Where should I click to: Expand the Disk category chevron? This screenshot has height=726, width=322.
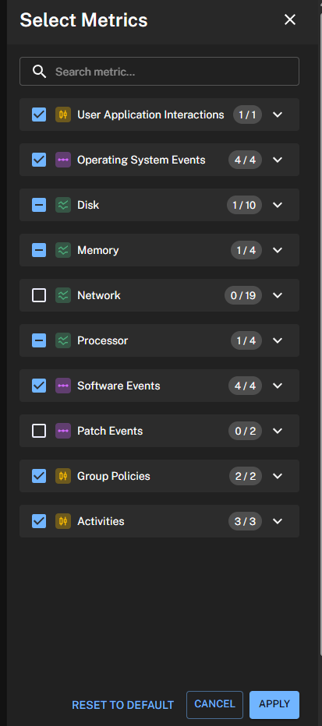pos(278,205)
